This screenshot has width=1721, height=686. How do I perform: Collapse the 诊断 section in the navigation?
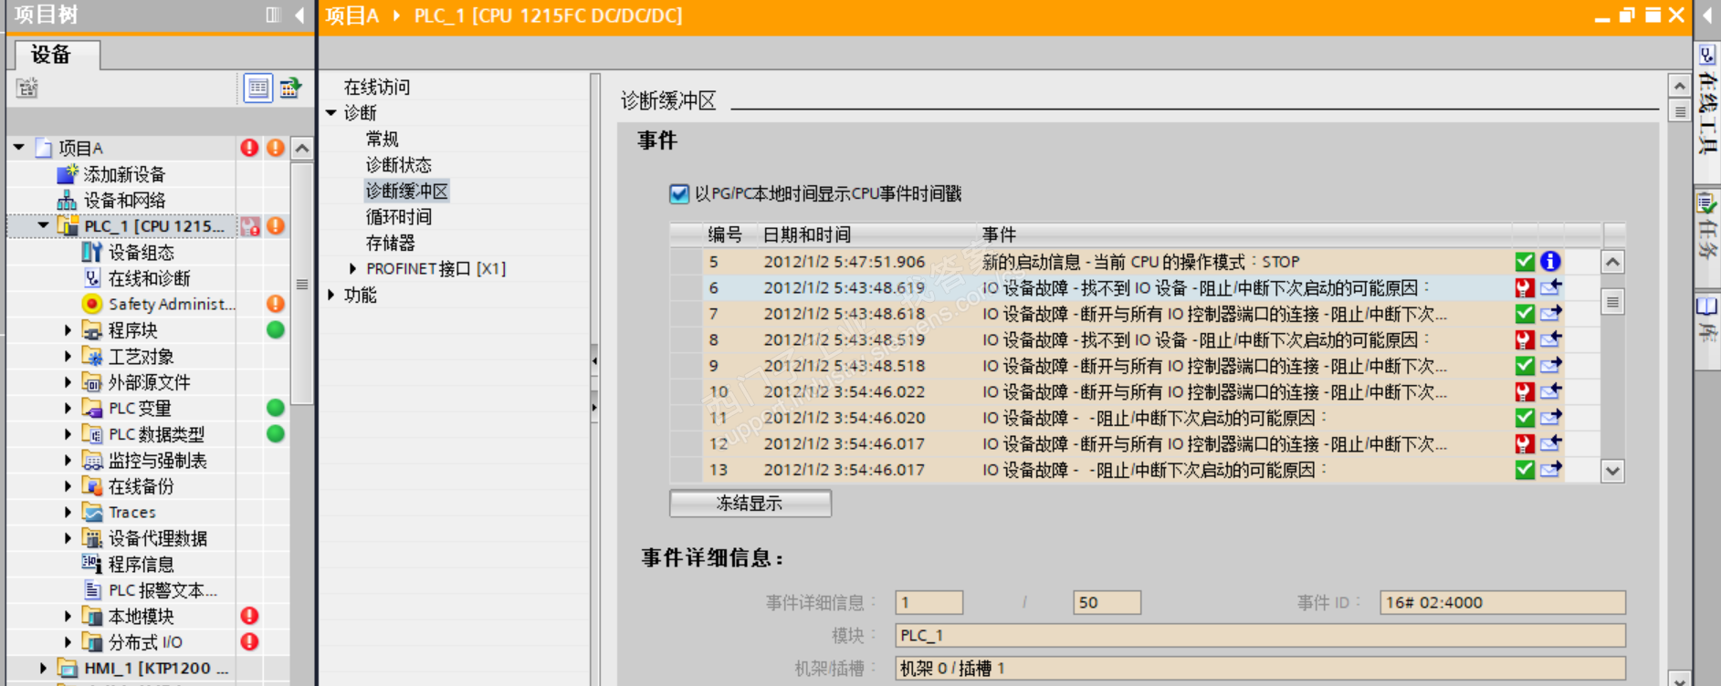pyautogui.click(x=331, y=113)
